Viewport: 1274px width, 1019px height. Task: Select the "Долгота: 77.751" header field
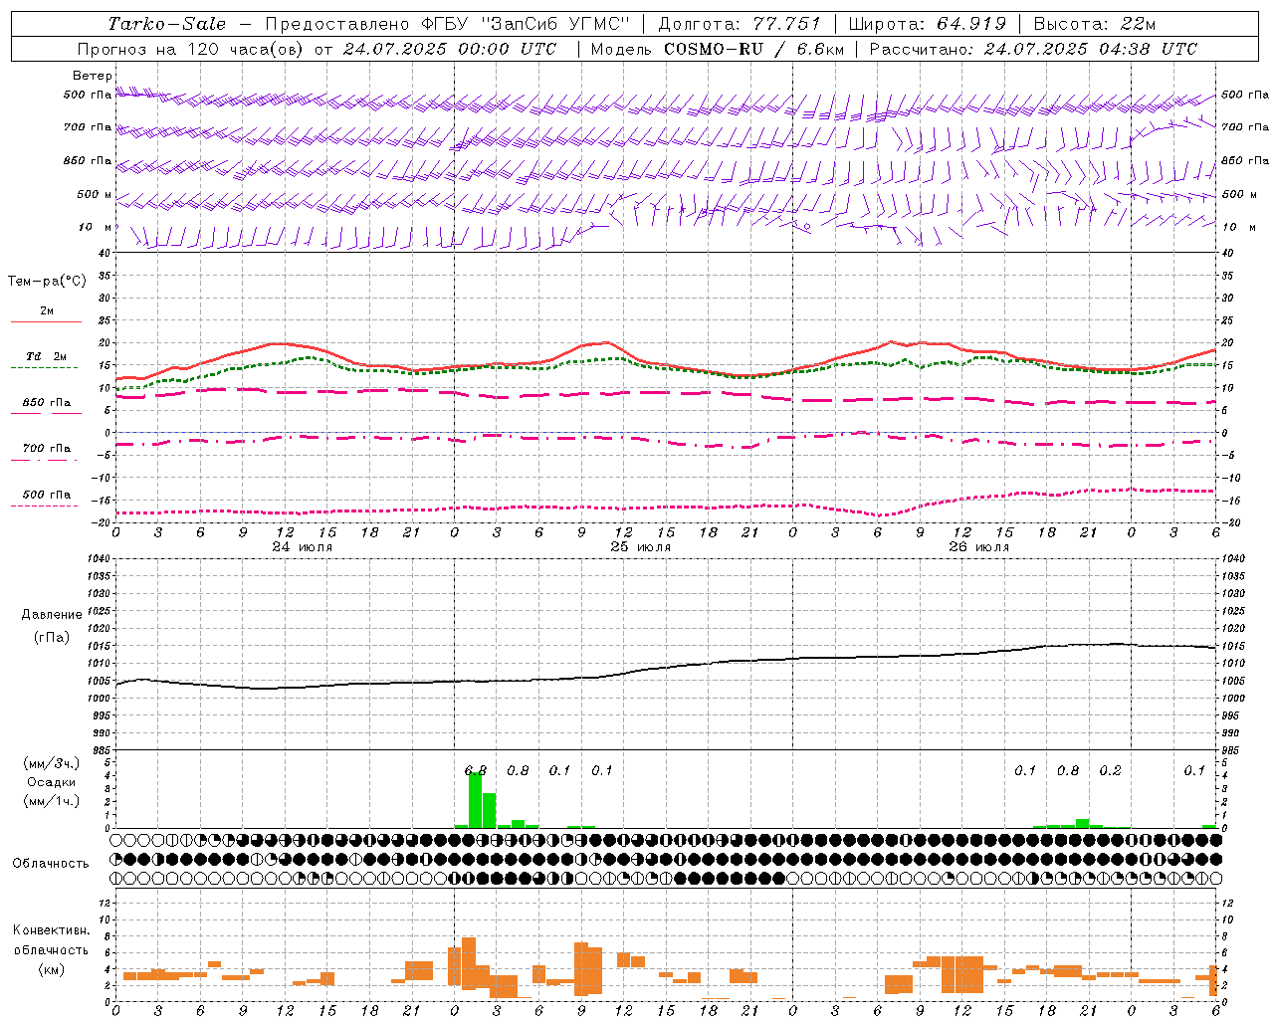tap(740, 24)
